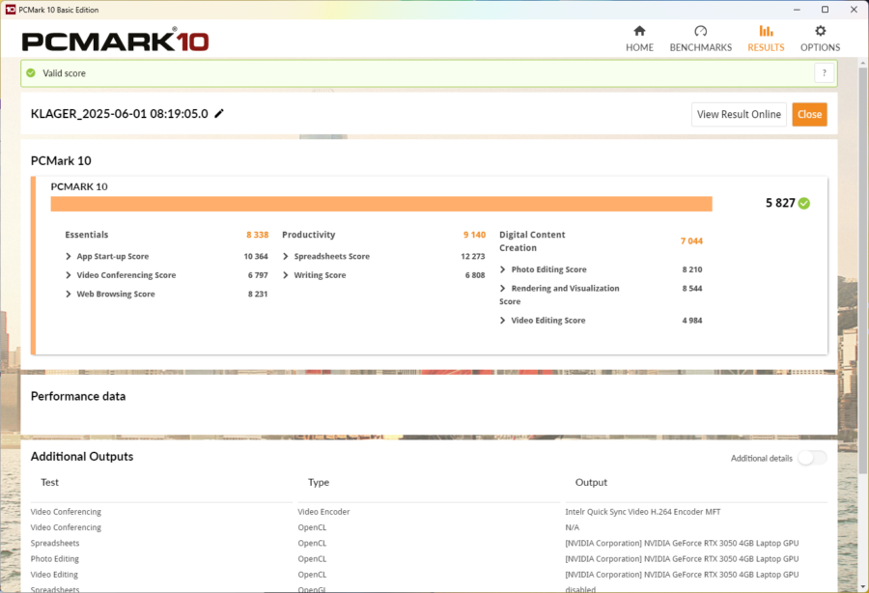Expand Spreadsheets Score
The height and width of the screenshot is (593, 869).
point(286,256)
